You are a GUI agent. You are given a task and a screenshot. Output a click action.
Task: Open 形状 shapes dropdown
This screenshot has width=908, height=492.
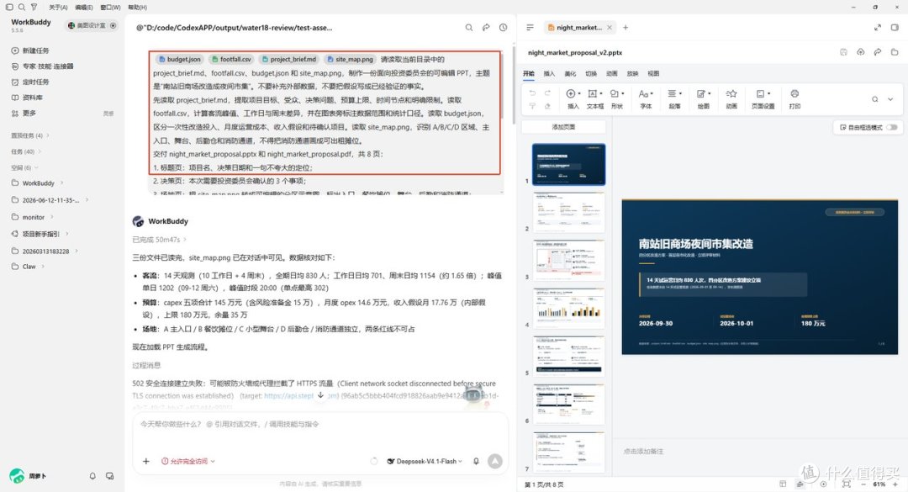[617, 98]
